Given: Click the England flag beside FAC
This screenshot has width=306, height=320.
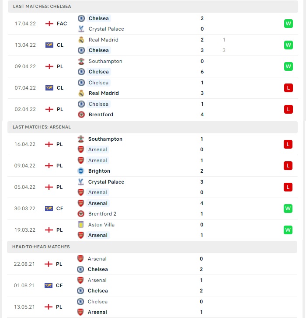Looking at the screenshot, I should tap(49, 24).
